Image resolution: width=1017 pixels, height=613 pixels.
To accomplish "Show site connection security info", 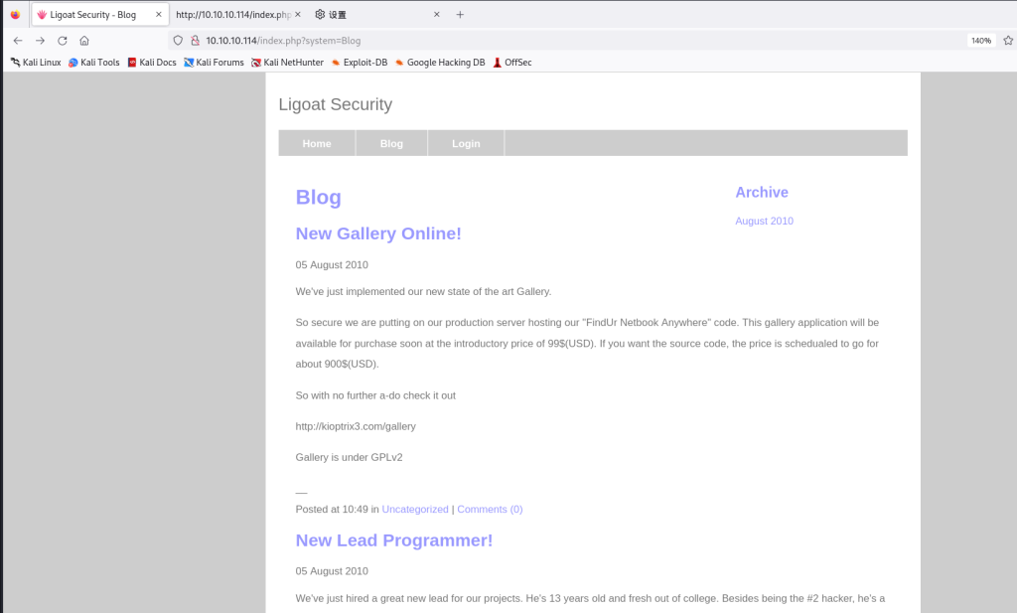I will [x=195, y=40].
